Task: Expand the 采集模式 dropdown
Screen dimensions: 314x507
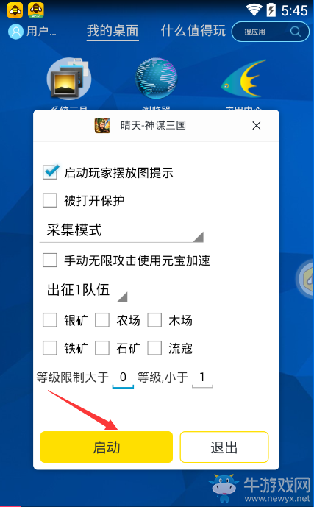Action: click(121, 231)
